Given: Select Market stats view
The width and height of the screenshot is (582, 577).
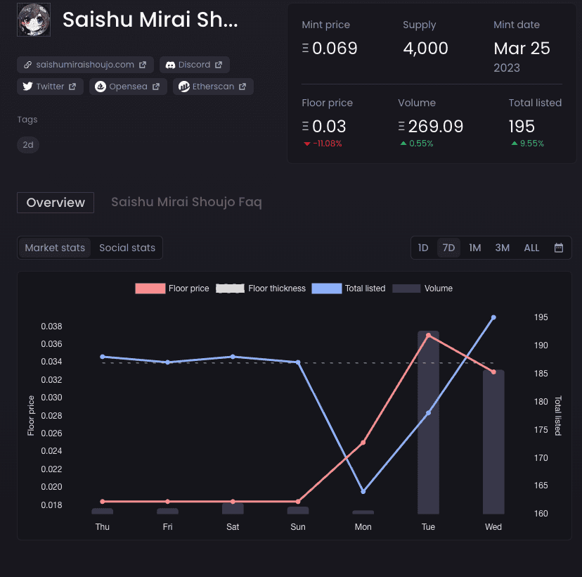Looking at the screenshot, I should click(55, 248).
